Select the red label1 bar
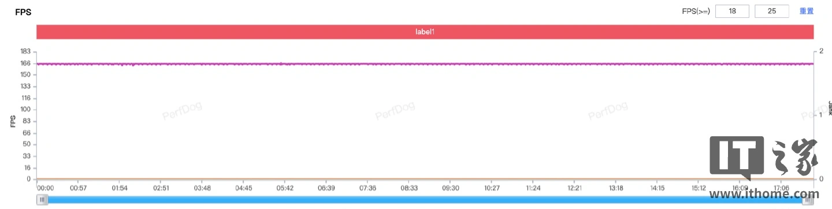The width and height of the screenshot is (832, 209). [x=425, y=32]
